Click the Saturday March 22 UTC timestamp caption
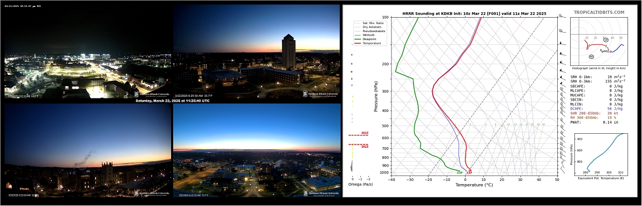 172,101
